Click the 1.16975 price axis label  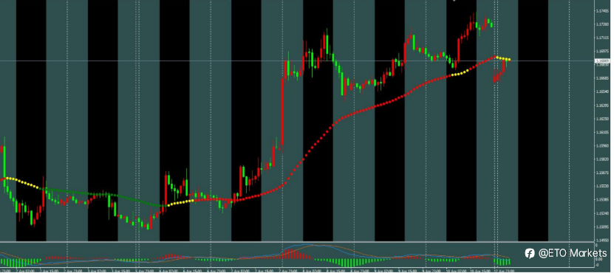(x=602, y=51)
